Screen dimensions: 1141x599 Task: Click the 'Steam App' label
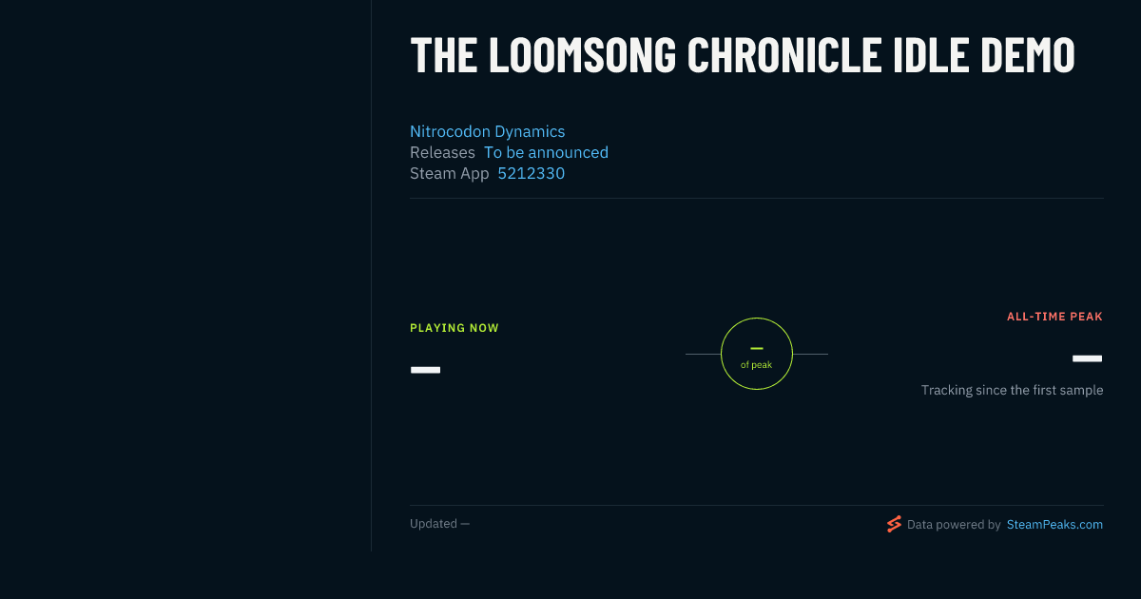click(449, 173)
